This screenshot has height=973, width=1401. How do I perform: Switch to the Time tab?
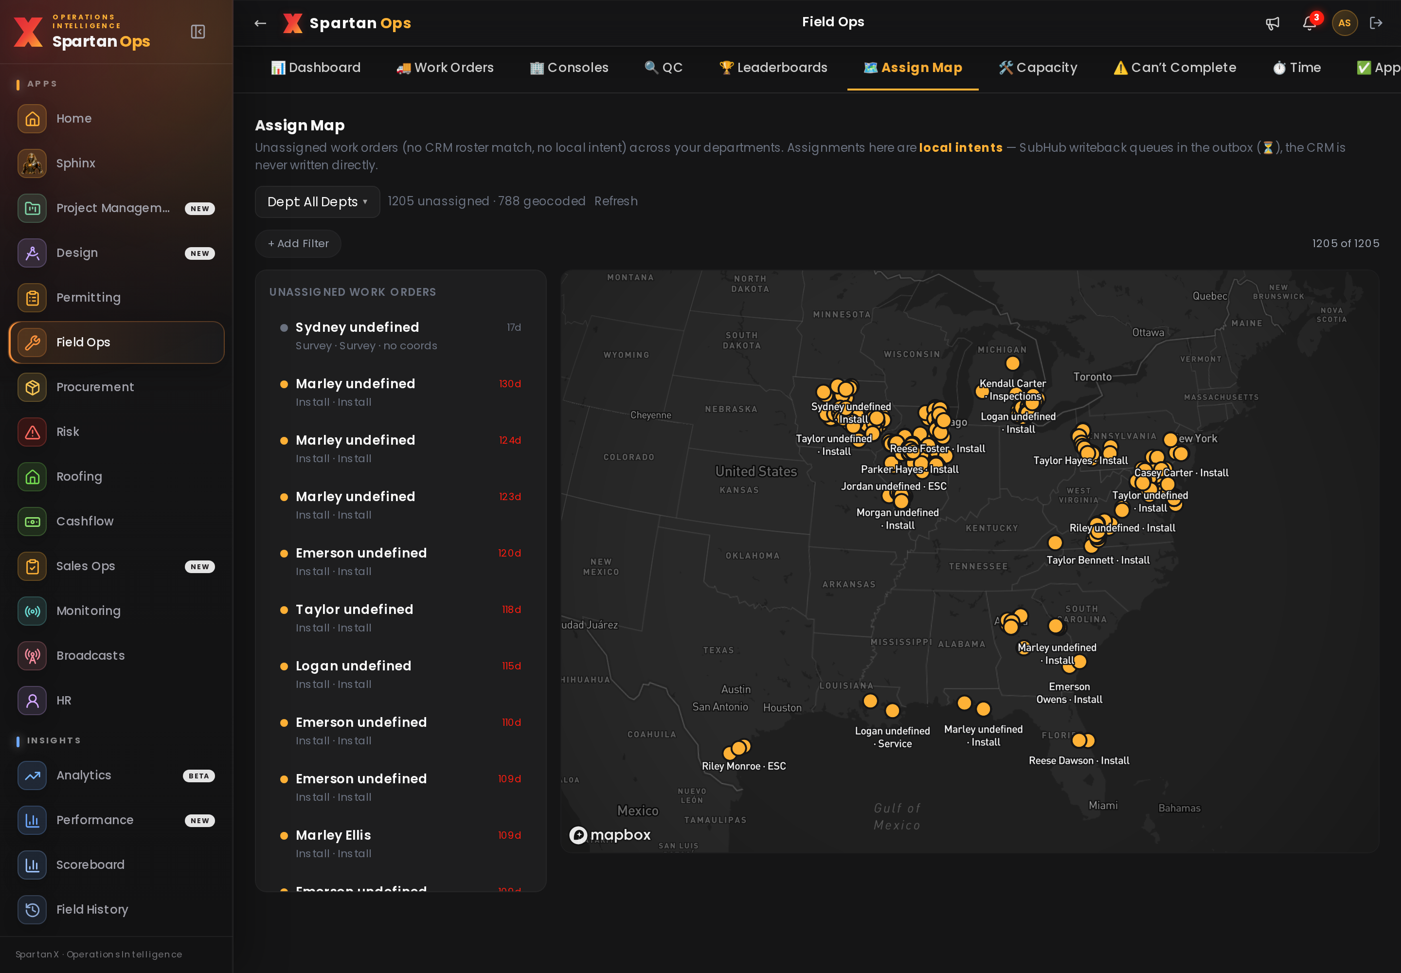(1297, 68)
